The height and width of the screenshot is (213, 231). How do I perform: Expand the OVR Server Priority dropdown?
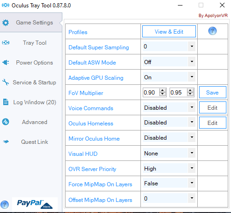pyautogui.click(x=192, y=168)
